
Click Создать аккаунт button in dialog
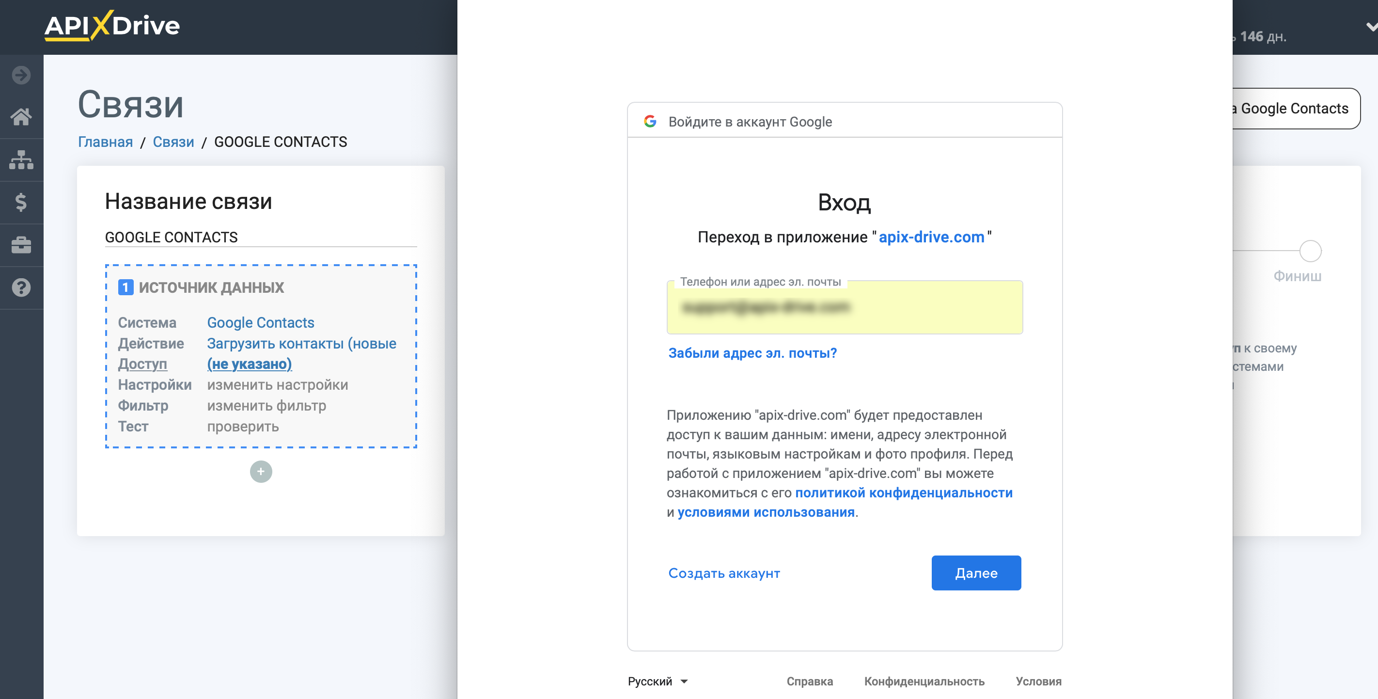[723, 573]
